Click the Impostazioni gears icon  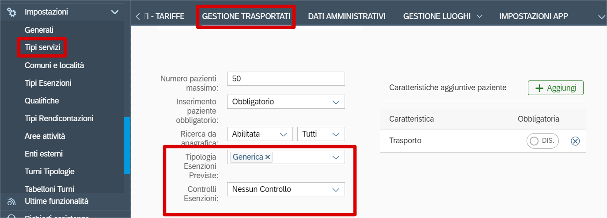tap(12, 12)
